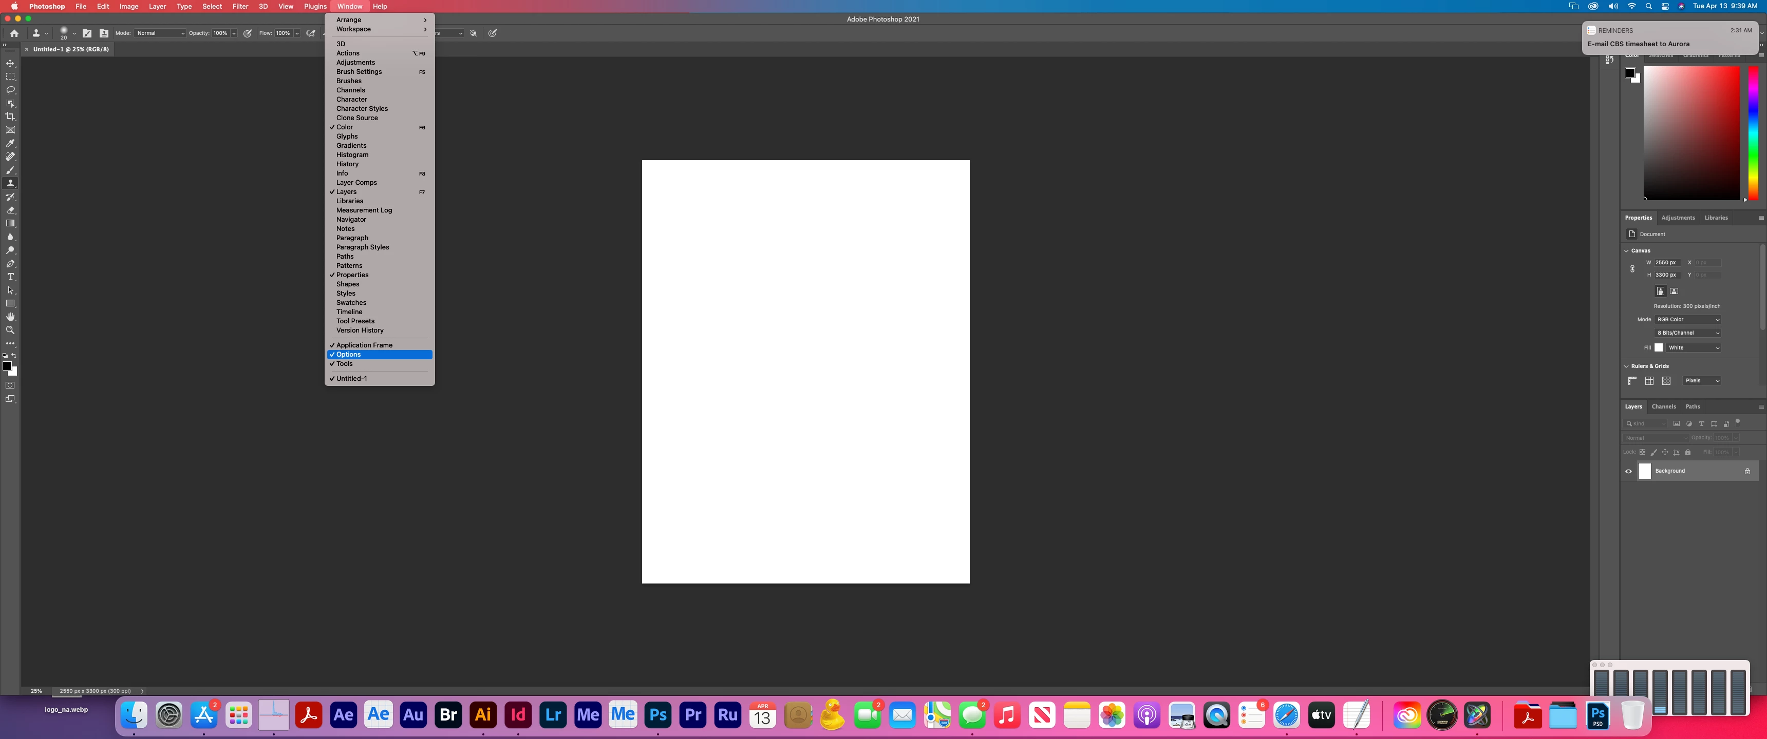Viewport: 1767px width, 739px height.
Task: Uncheck Options in the Window menu
Action: 348,355
